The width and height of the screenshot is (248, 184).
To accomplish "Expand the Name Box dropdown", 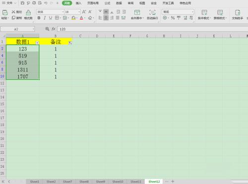I will point(33,29).
